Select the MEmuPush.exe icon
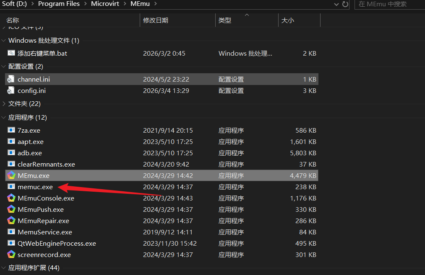This screenshot has width=425, height=275. (11, 209)
